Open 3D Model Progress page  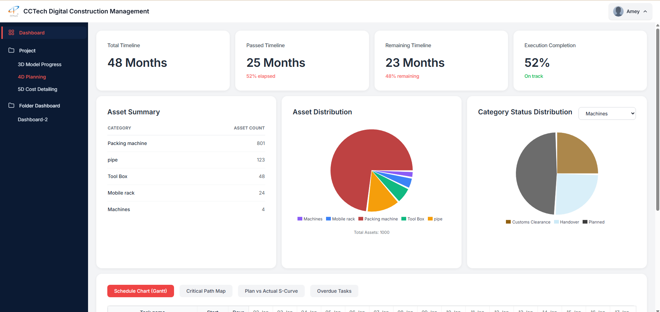(x=40, y=64)
